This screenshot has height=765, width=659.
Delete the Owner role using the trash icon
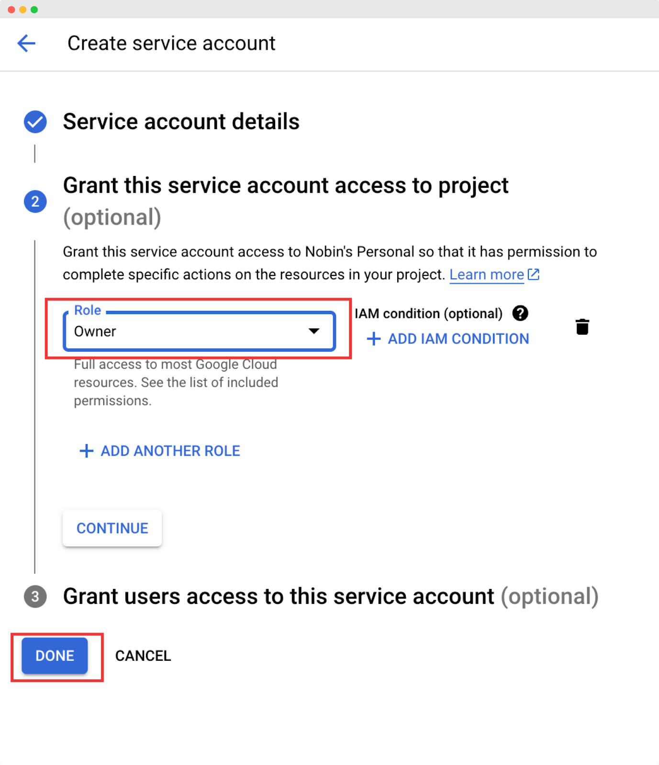coord(582,327)
